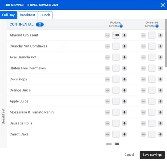167x161 pixels.
Task: Increase produced servings for Mozzarella & Tomato Panini
Action: point(124,112)
